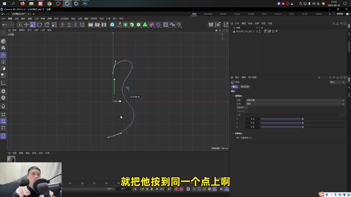
Task: Open Photoshop from the Windows taskbar
Action: [85, 3]
